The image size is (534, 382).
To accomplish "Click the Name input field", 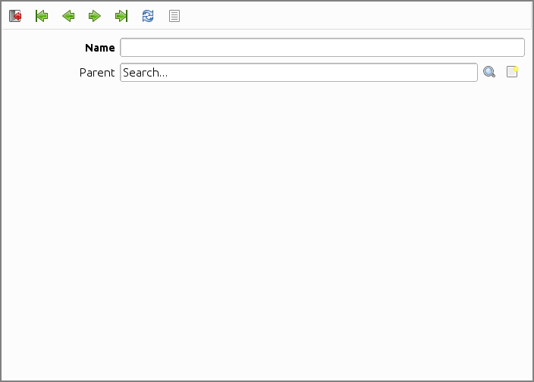I will tap(322, 48).
